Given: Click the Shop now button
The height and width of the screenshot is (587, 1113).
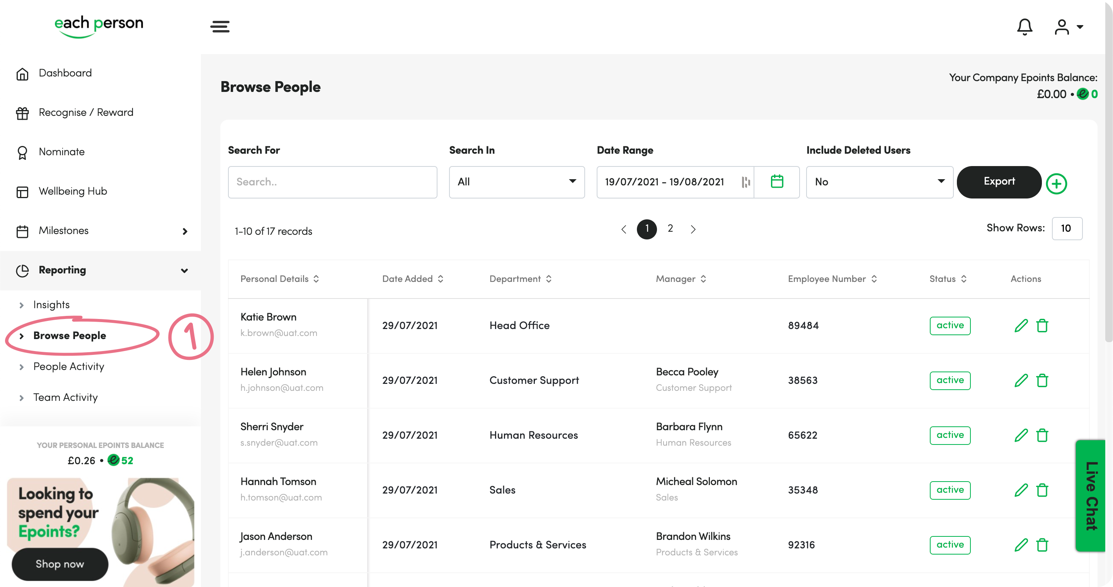Looking at the screenshot, I should coord(60,564).
